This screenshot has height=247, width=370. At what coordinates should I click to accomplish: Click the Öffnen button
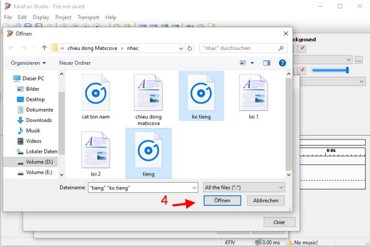pyautogui.click(x=222, y=200)
